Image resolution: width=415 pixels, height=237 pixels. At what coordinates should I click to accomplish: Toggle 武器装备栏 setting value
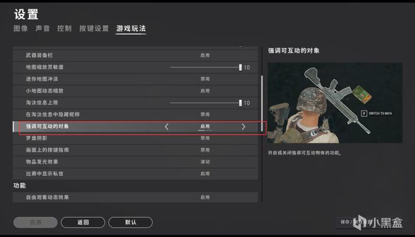tap(205, 55)
